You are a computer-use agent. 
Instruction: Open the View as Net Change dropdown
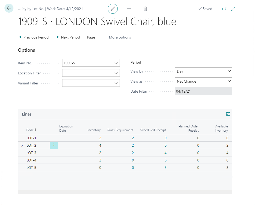[203, 81]
